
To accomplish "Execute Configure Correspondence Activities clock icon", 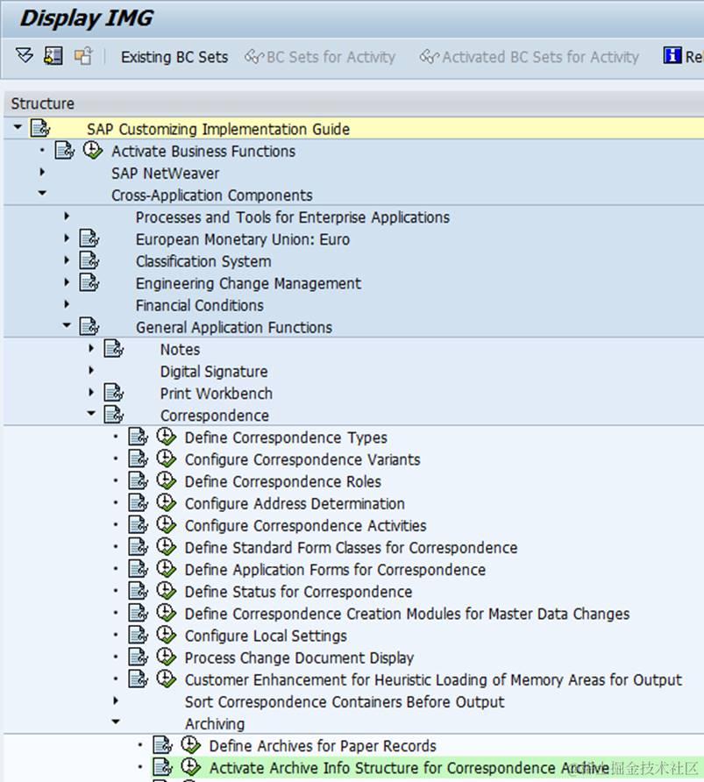I will point(166,524).
